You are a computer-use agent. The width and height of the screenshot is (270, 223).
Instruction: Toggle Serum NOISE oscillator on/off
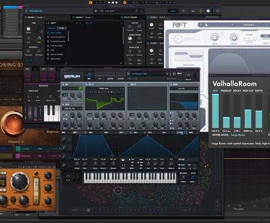point(63,104)
